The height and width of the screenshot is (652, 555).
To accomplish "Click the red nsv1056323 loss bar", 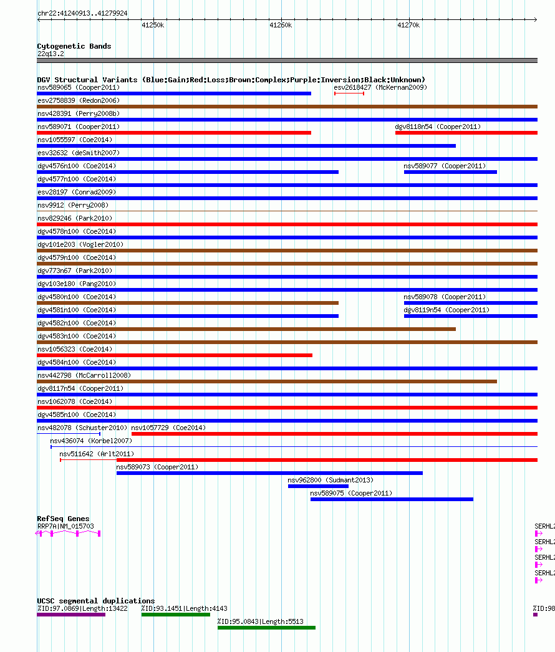I will (175, 355).
